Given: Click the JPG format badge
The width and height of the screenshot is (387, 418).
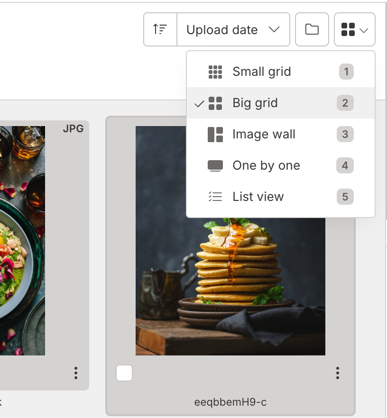Looking at the screenshot, I should pos(73,129).
